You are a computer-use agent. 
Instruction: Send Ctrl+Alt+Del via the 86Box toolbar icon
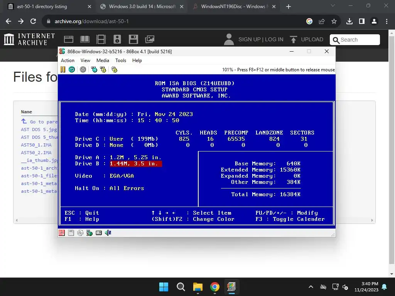(x=94, y=69)
